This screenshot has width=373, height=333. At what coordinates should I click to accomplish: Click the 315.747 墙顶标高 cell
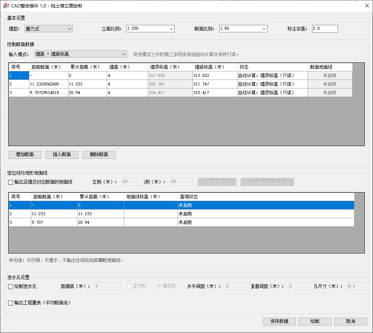click(170, 84)
